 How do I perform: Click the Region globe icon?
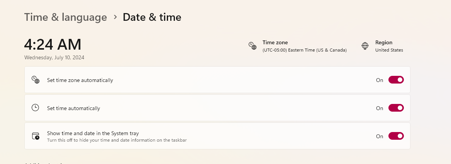point(365,46)
